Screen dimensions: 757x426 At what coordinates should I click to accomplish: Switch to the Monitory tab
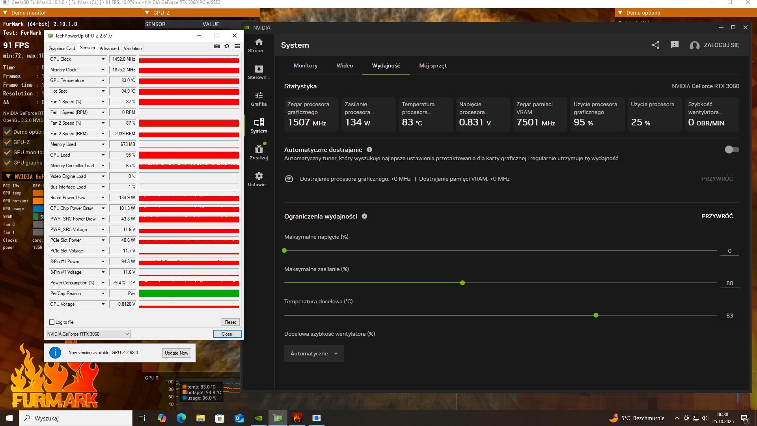tap(305, 65)
